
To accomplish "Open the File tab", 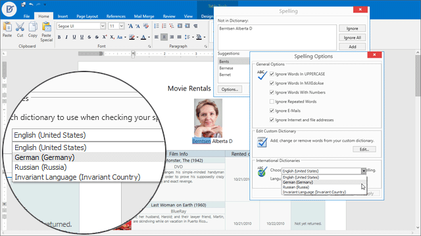I will point(26,16).
